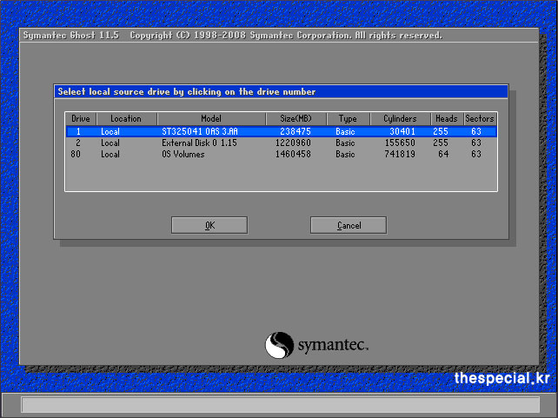This screenshot has height=418, width=558.
Task: Click cylinders value 741819
Action: point(400,154)
